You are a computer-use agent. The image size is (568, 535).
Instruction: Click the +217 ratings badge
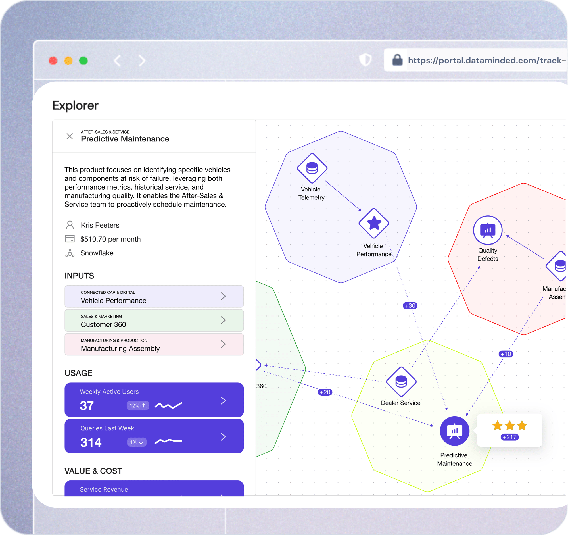coord(509,437)
